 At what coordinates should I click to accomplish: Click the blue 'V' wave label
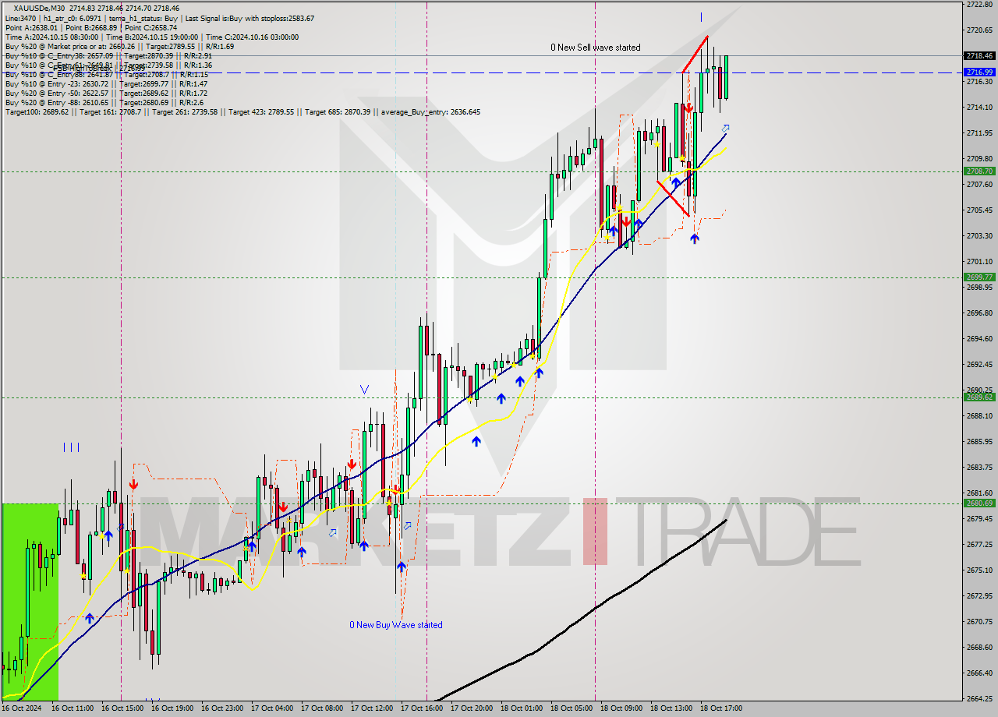point(364,388)
